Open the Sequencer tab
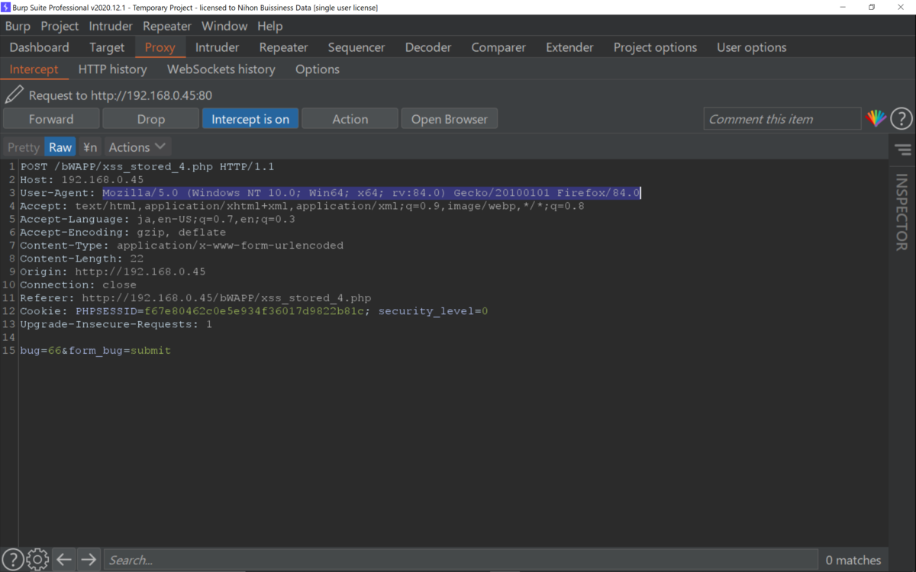This screenshot has height=572, width=916. tap(356, 47)
